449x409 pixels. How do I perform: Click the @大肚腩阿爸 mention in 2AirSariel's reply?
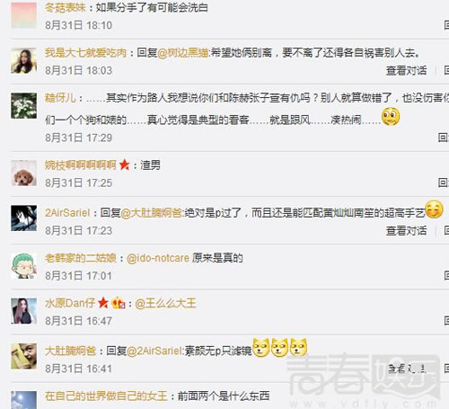[x=151, y=213]
